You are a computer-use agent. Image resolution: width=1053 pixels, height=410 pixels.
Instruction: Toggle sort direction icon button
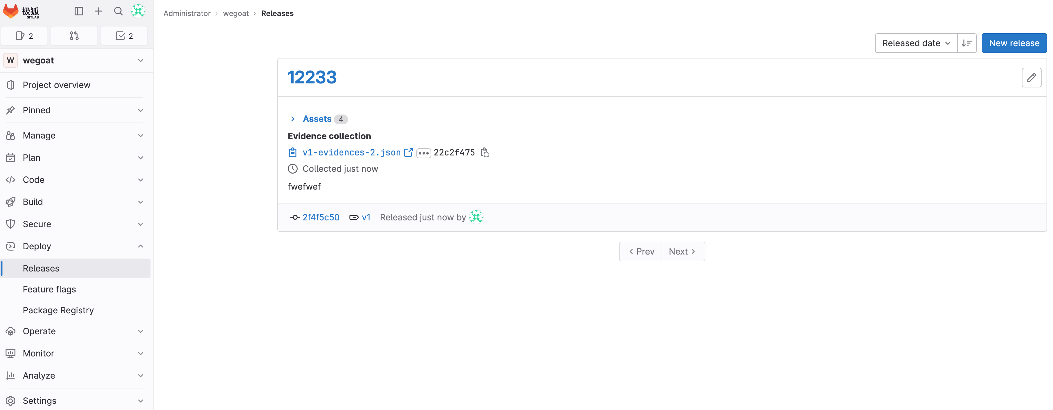pos(966,43)
